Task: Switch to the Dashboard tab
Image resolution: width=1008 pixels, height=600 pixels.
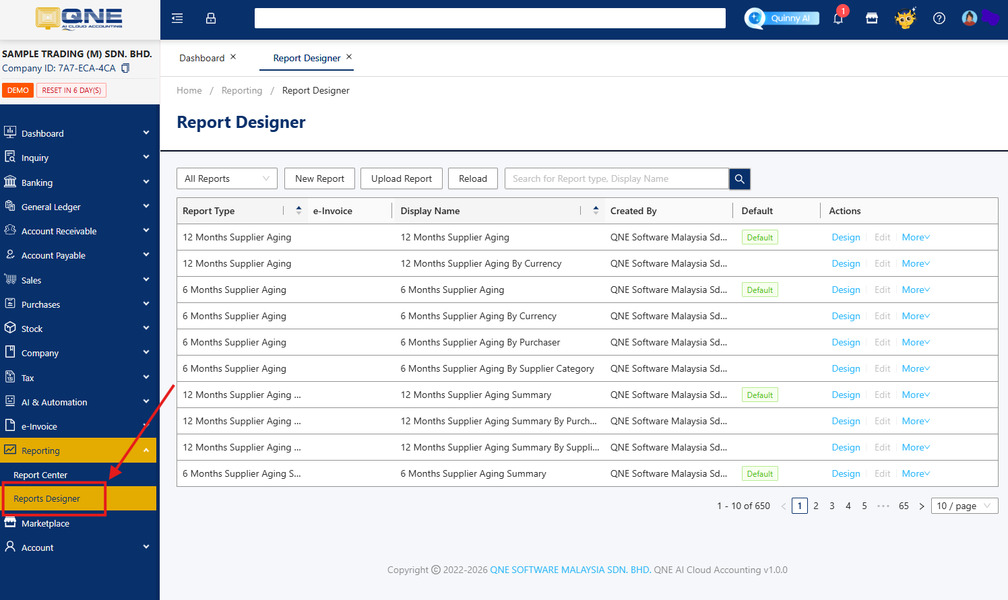Action: pos(201,58)
